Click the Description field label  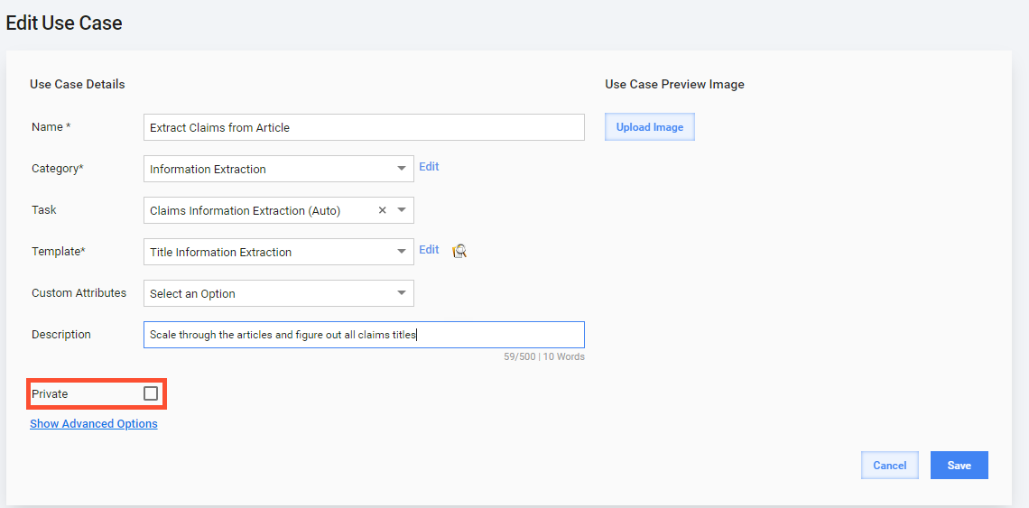click(61, 334)
